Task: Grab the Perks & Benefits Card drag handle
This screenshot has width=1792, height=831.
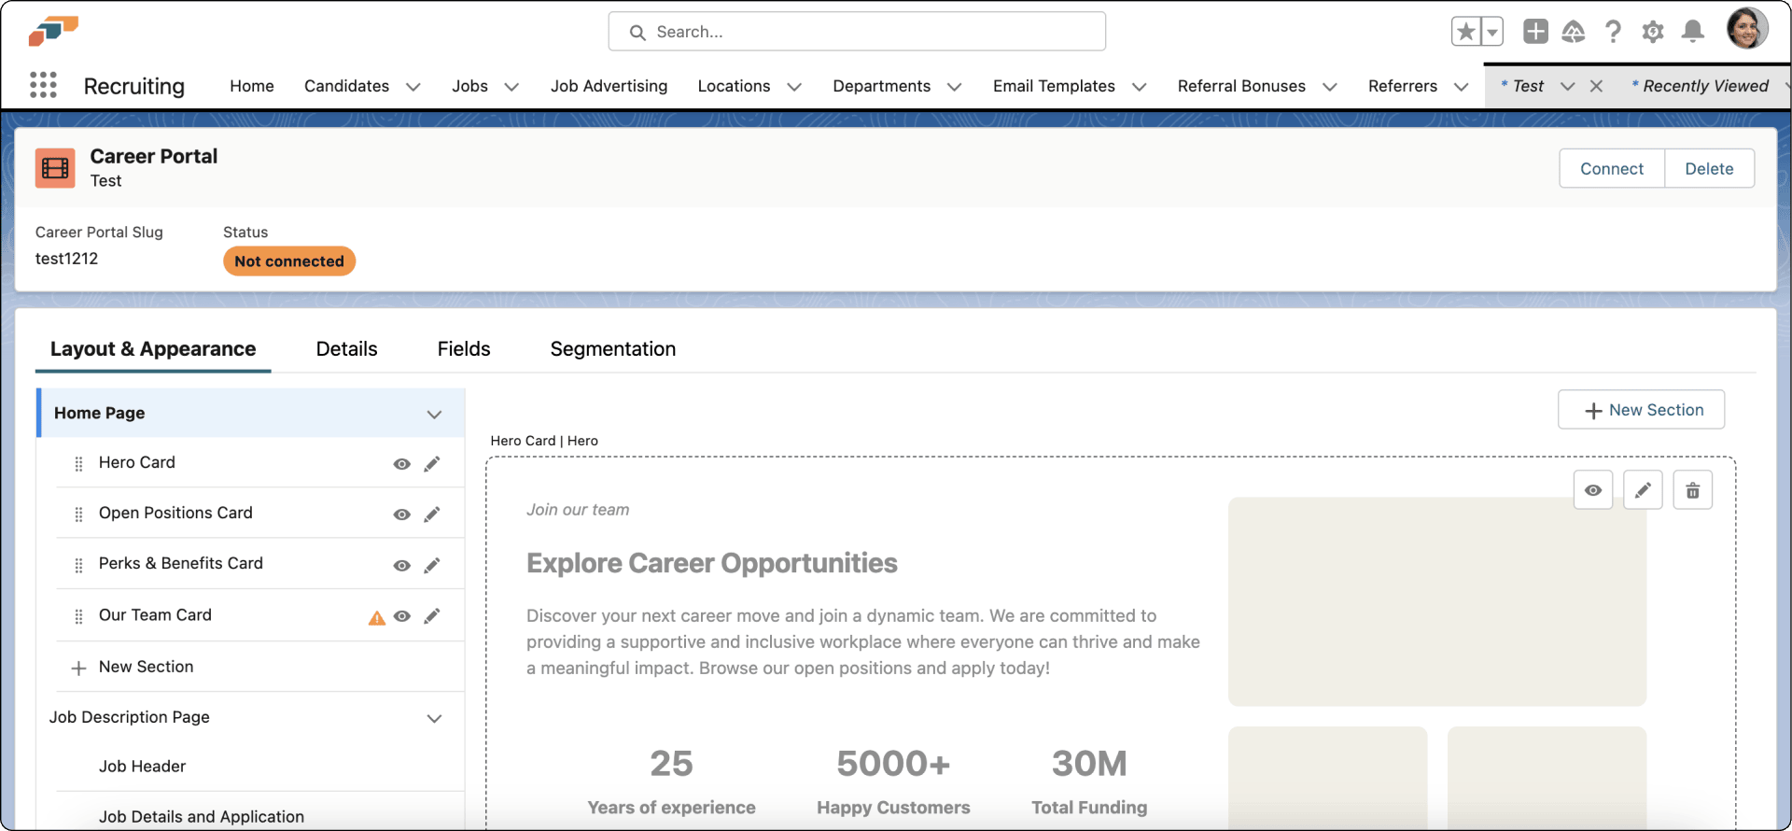Action: [78, 566]
